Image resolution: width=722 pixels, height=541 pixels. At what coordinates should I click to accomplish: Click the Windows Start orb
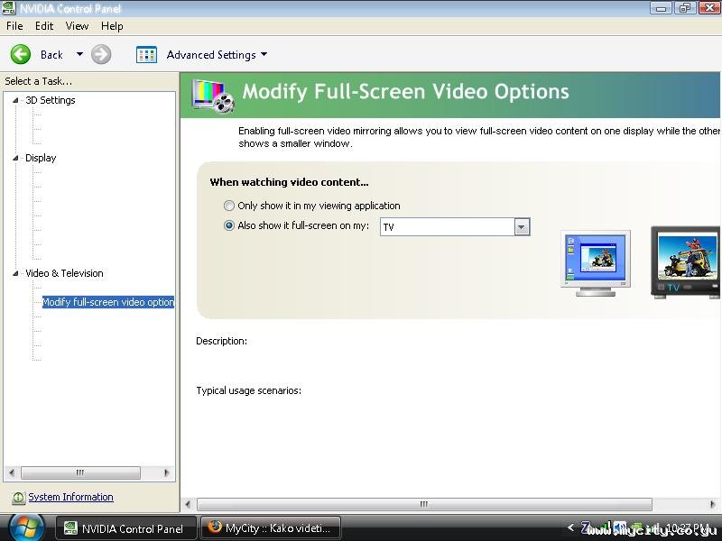(x=26, y=527)
